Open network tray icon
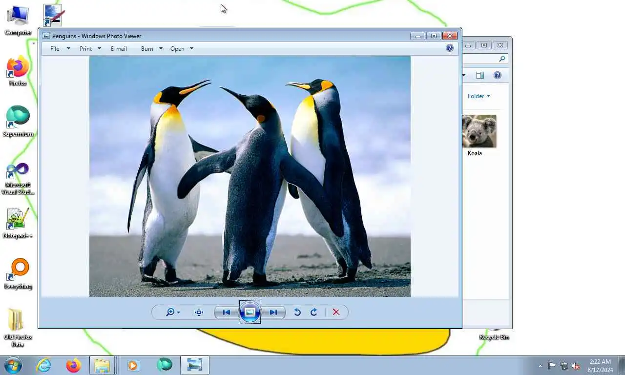The image size is (625, 375). [564, 366]
